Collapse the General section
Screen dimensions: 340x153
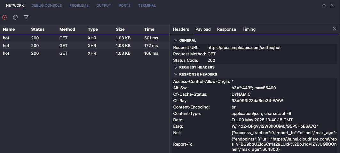[176, 40]
